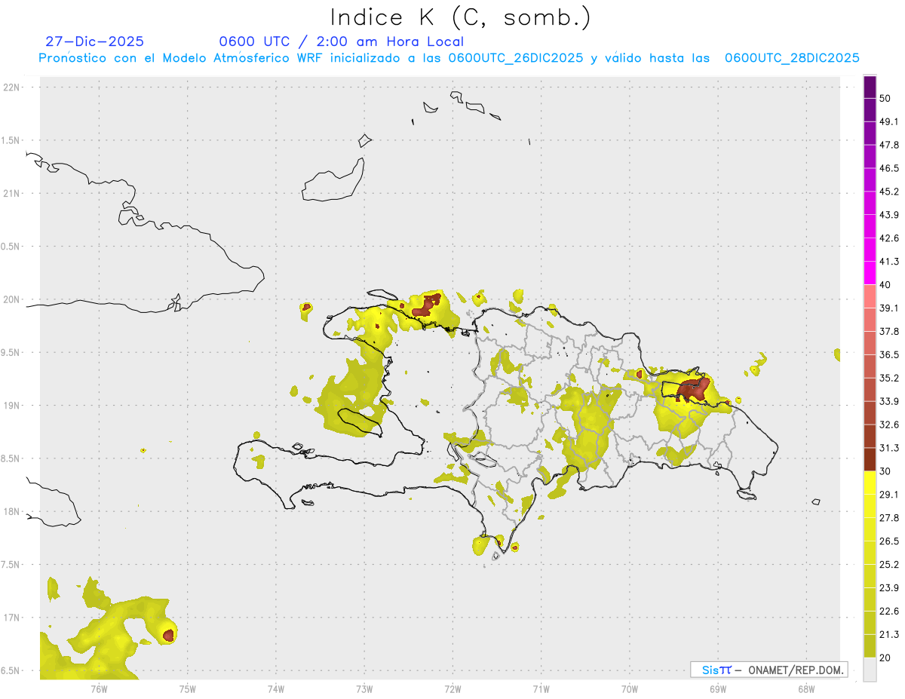The width and height of the screenshot is (905, 699).
Task: Click the "70W" longitude label
Action: point(630,688)
